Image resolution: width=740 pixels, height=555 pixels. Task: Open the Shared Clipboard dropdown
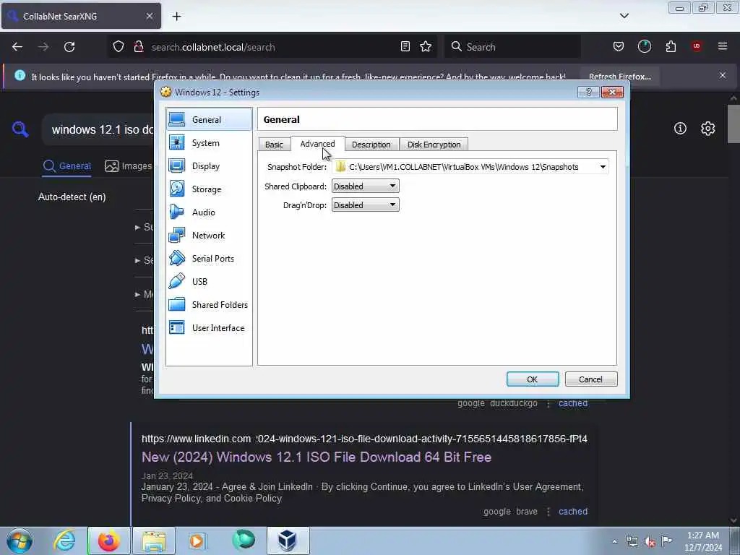[365, 186]
